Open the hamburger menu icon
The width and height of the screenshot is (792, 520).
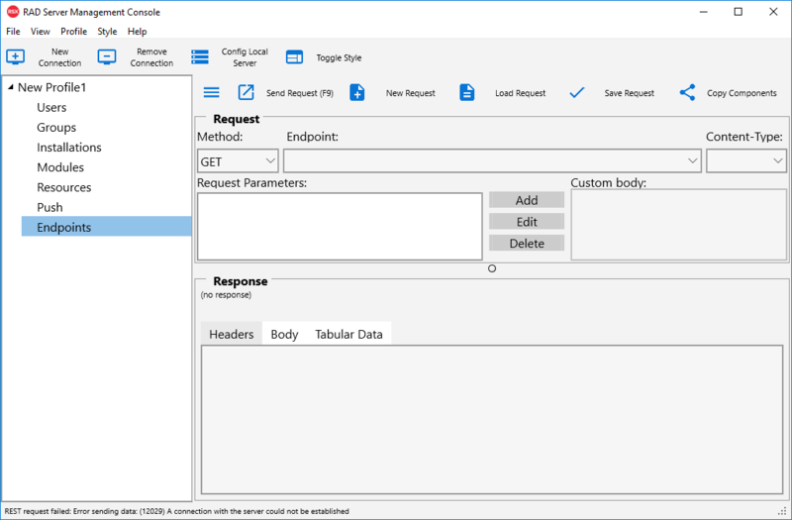[211, 92]
